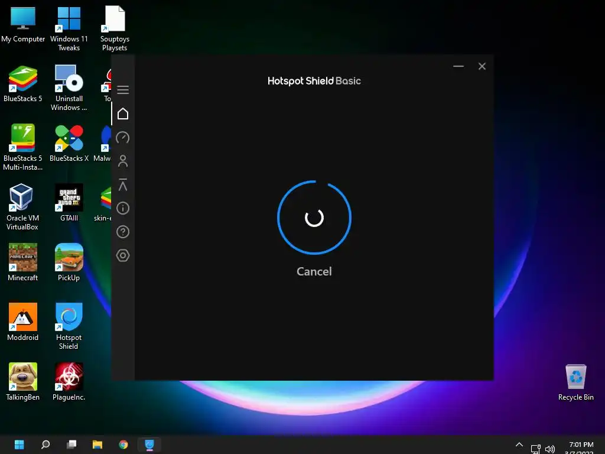Select the Hotspot Shield desktop shortcut
605x454 pixels.
(x=69, y=326)
